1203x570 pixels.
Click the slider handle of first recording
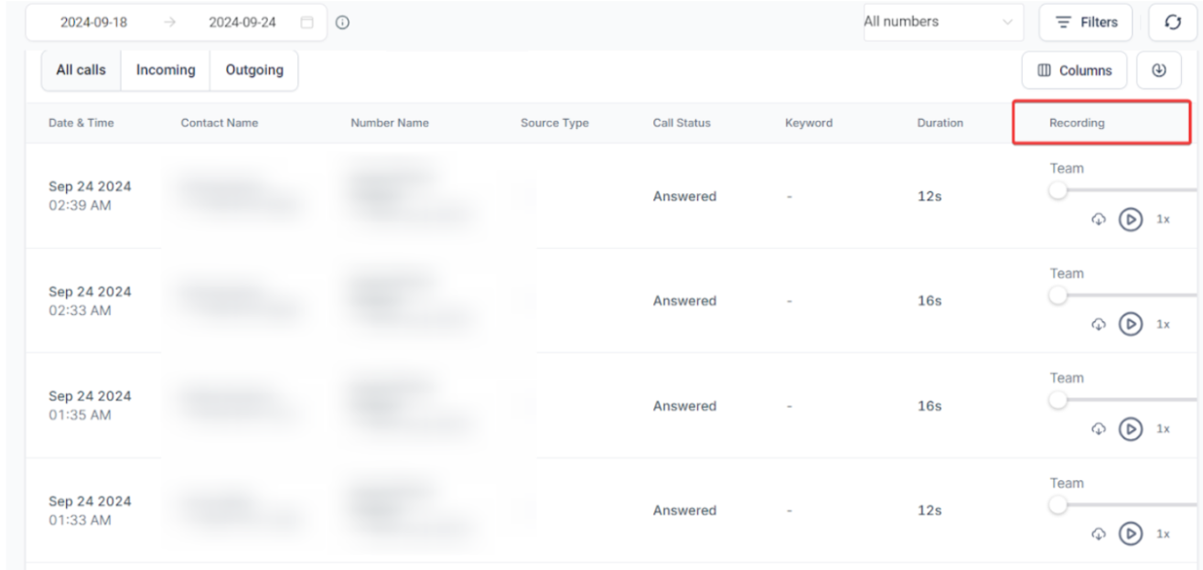coord(1058,190)
